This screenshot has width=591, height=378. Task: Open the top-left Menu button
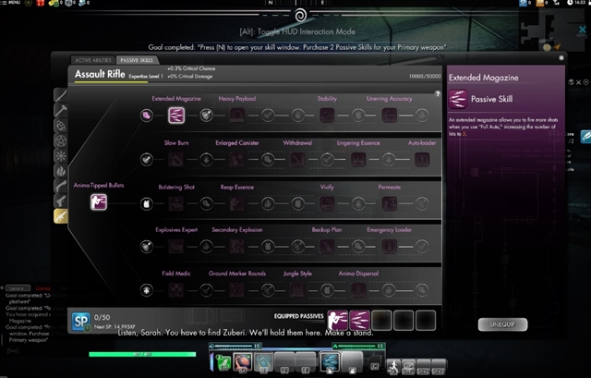[x=13, y=4]
